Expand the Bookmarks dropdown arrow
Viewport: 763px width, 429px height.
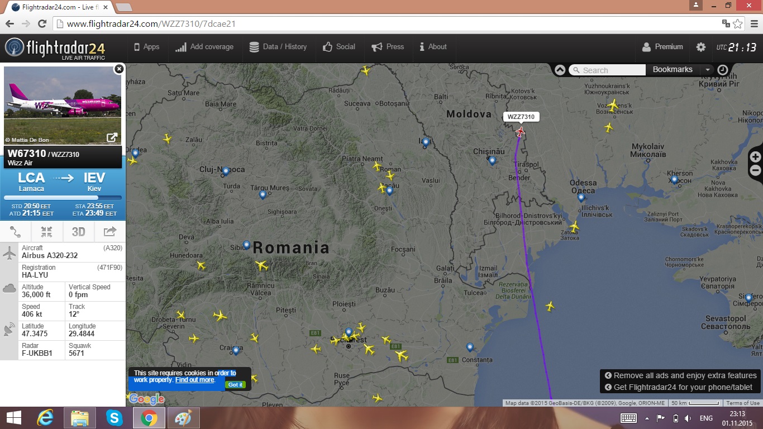point(708,70)
